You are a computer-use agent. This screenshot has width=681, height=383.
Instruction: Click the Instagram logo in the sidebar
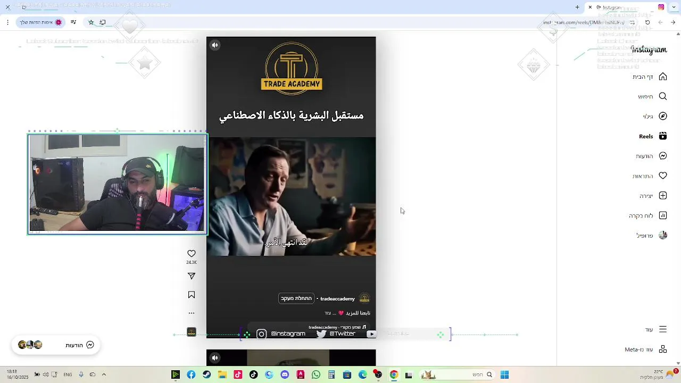coord(649,49)
